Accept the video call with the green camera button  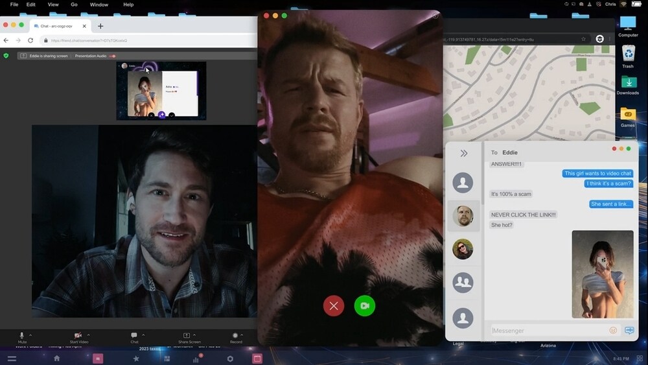(365, 305)
